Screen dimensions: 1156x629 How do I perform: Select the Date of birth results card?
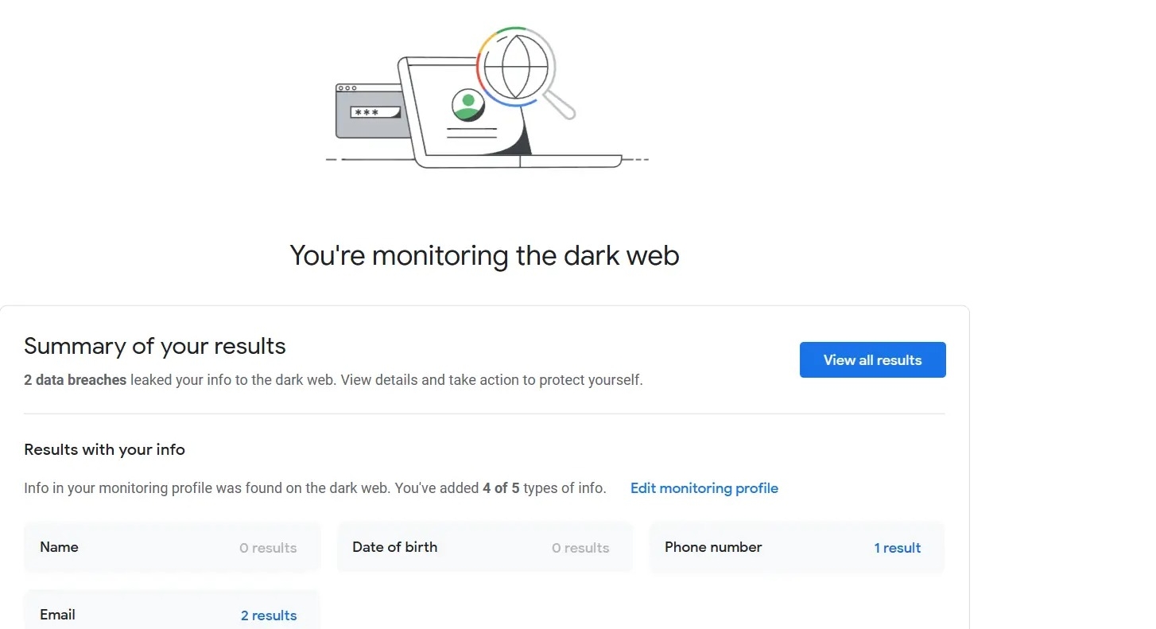click(484, 547)
